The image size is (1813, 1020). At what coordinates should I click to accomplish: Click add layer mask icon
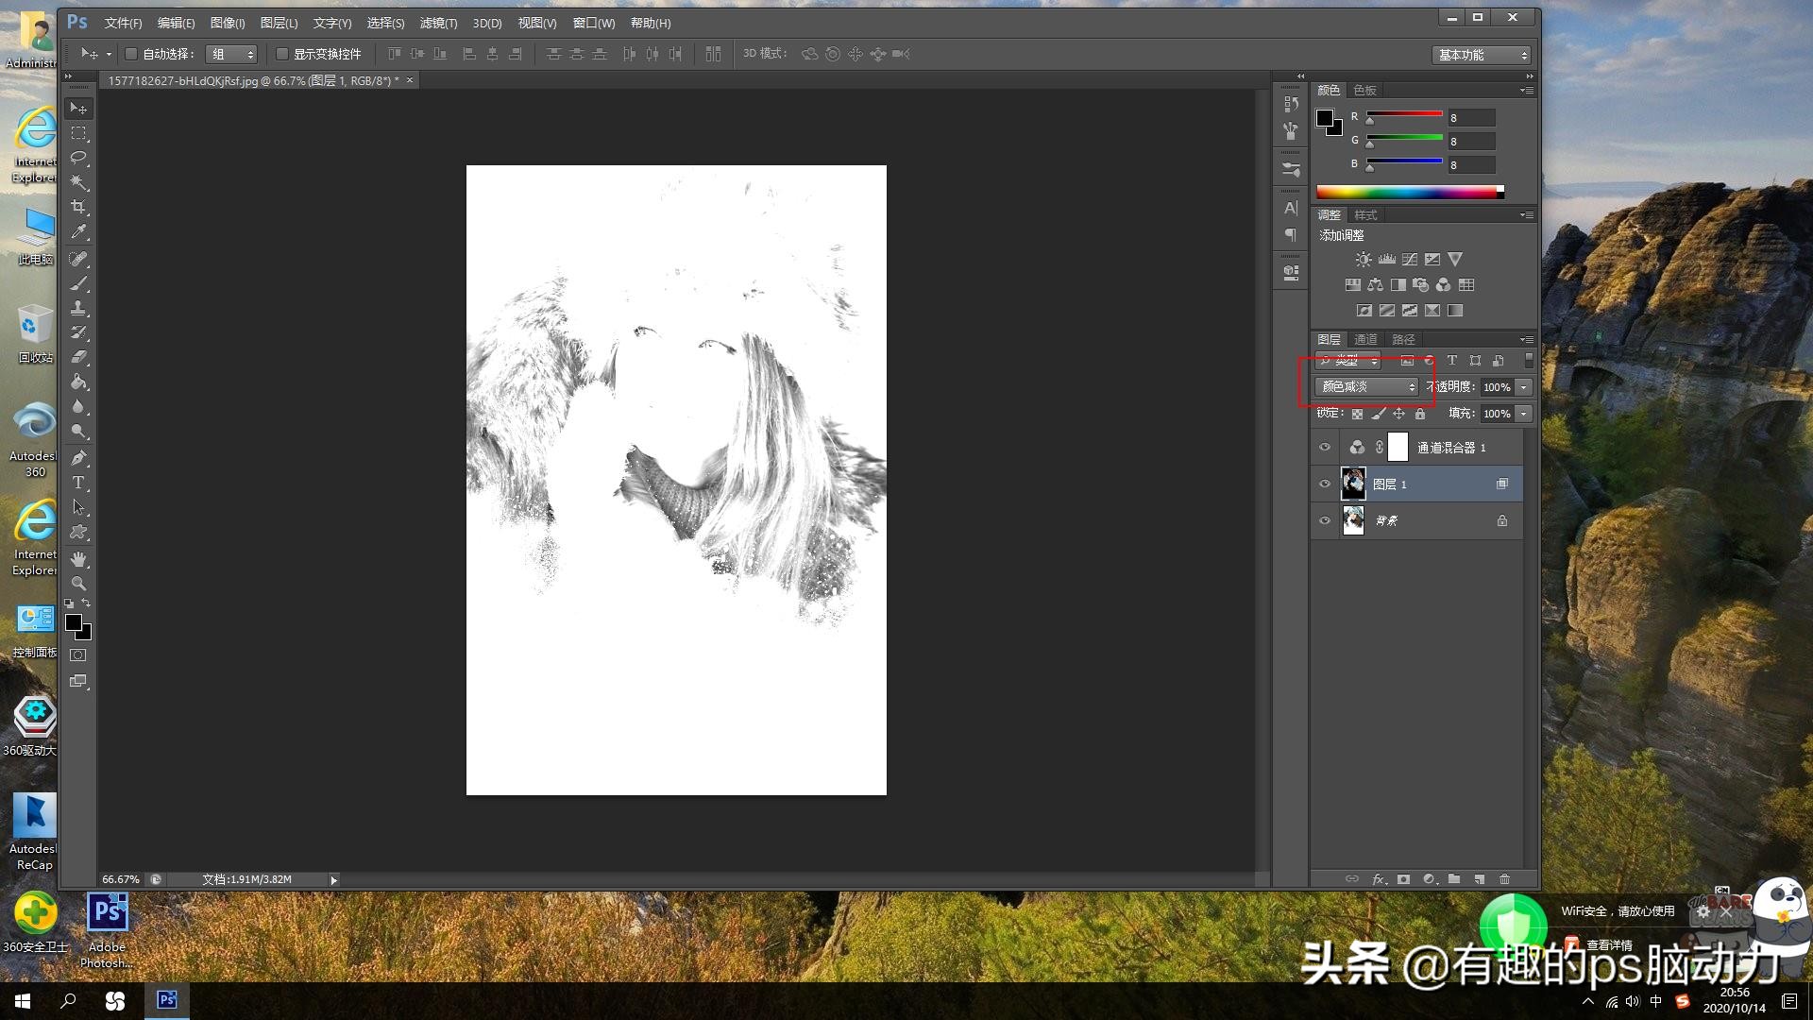click(1403, 879)
